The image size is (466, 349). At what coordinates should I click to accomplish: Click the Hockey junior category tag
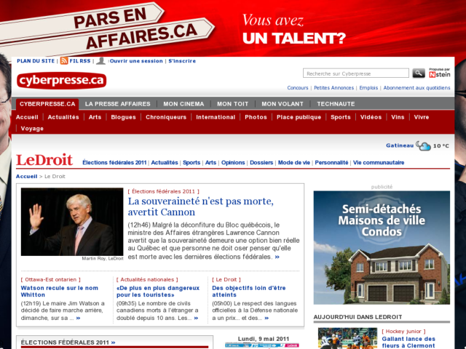click(x=403, y=332)
